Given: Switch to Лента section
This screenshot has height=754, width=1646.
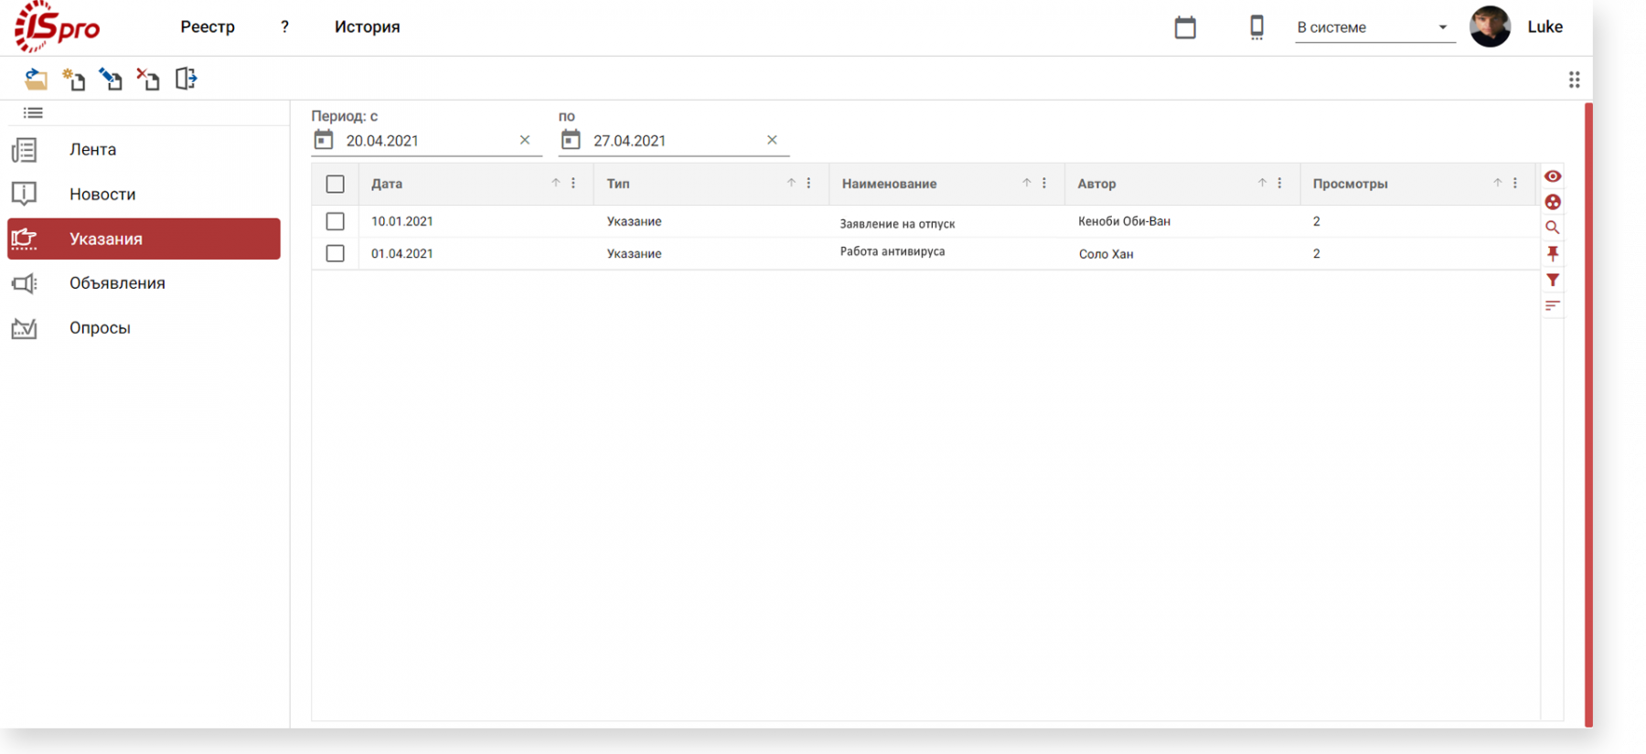Looking at the screenshot, I should coord(144,150).
